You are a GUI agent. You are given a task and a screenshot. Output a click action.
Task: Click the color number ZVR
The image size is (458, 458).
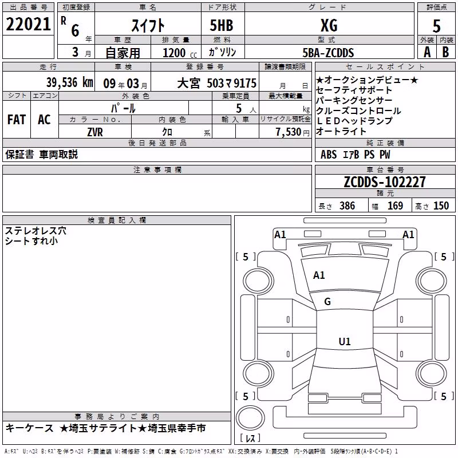click(95, 132)
